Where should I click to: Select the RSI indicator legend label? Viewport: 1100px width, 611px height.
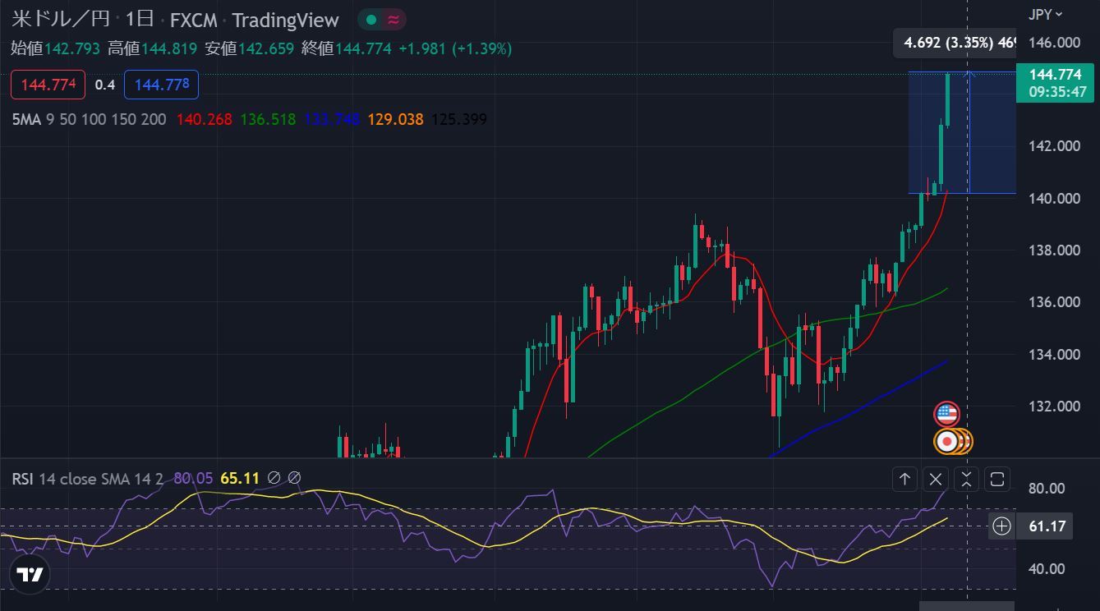(x=22, y=479)
